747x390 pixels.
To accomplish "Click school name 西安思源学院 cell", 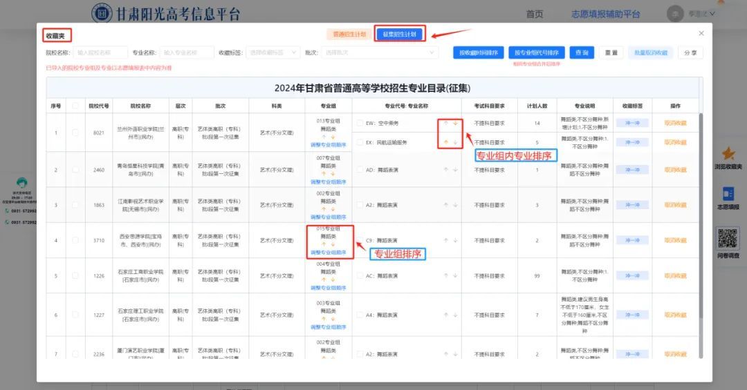I will pos(140,241).
